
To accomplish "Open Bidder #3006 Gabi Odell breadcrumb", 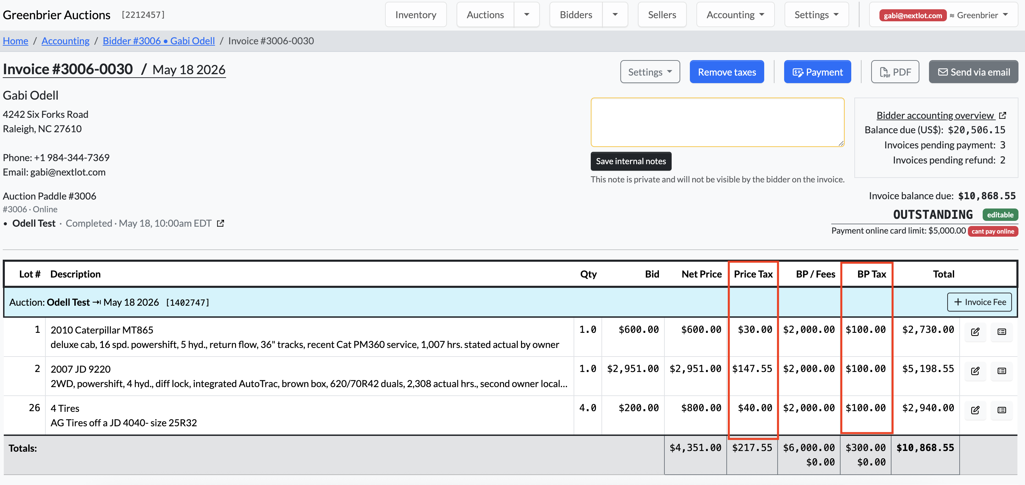I will (x=158, y=41).
